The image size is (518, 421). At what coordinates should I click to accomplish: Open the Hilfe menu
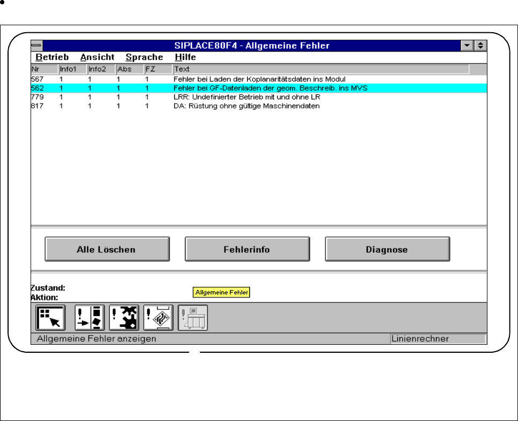point(186,57)
